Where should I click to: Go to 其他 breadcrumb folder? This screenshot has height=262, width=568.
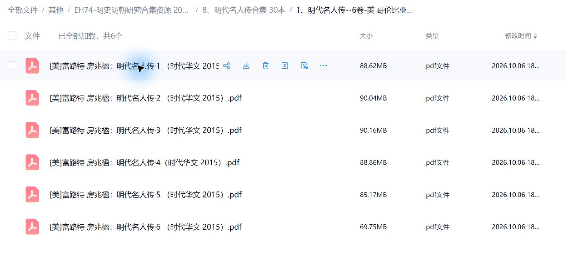pyautogui.click(x=56, y=10)
